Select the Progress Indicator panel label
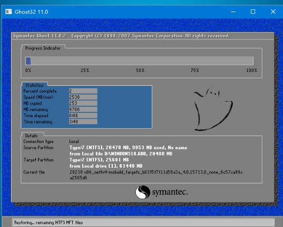The width and height of the screenshot is (283, 227). pos(43,48)
